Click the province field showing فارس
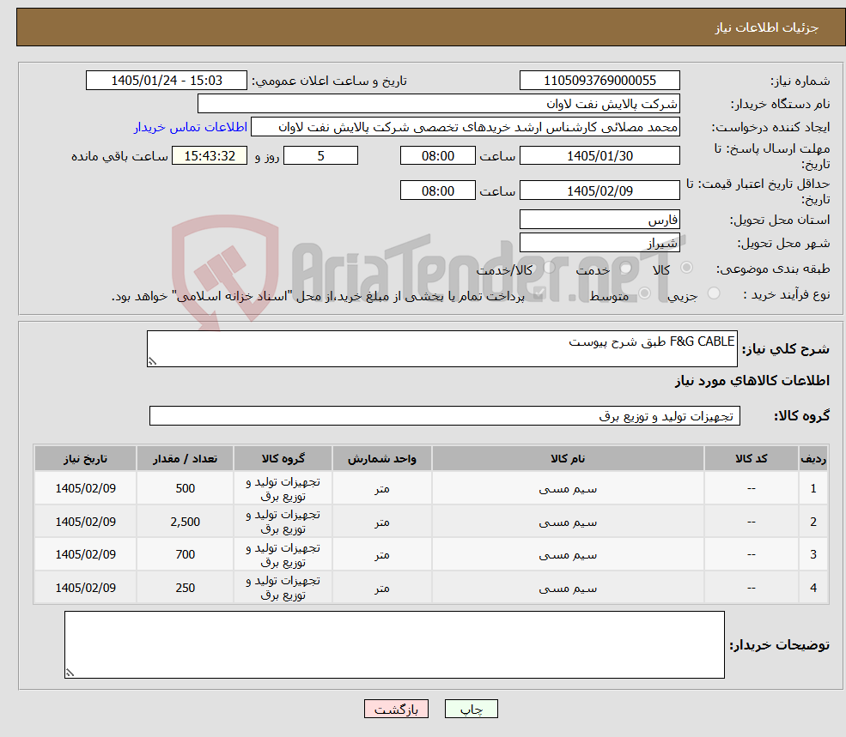The height and width of the screenshot is (737, 846). (x=600, y=220)
